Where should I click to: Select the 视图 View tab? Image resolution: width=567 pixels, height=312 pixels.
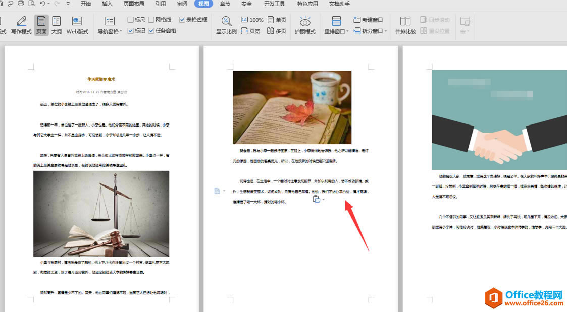(203, 4)
